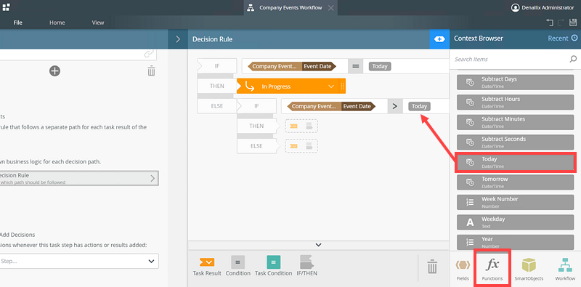
Task: Open the Decision Rule option arrow
Action: [153, 178]
